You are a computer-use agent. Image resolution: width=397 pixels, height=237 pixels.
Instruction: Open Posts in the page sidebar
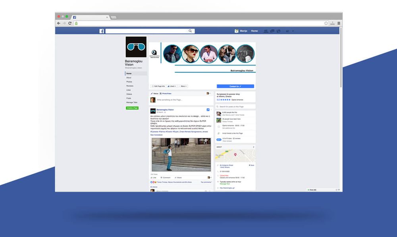129,98
